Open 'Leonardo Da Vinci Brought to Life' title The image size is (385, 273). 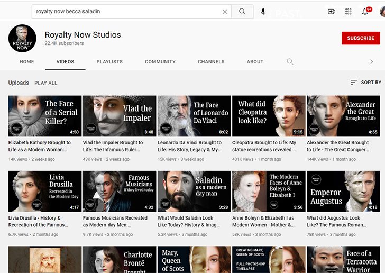(x=189, y=146)
